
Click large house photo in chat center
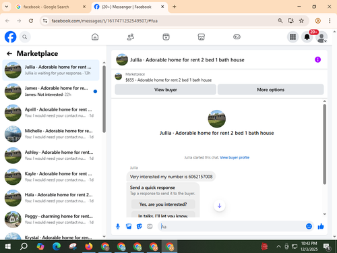pyautogui.click(x=216, y=119)
